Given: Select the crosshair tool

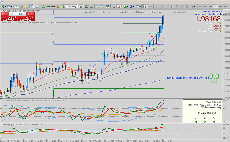Looking at the screenshot, I should (x=151, y=7).
